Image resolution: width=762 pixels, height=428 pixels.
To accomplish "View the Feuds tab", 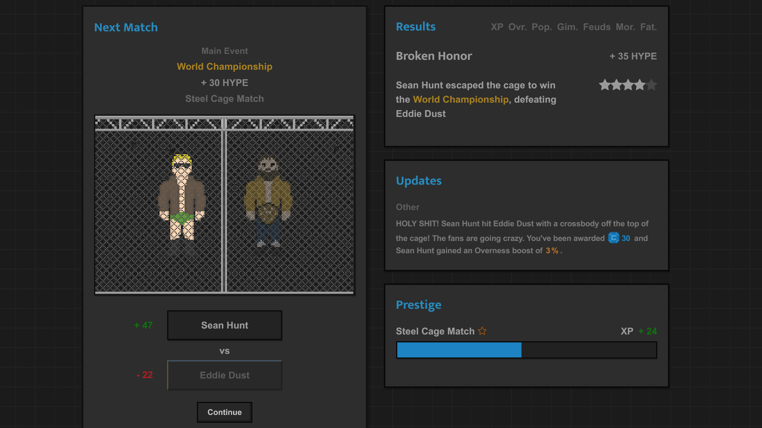I will (x=597, y=27).
